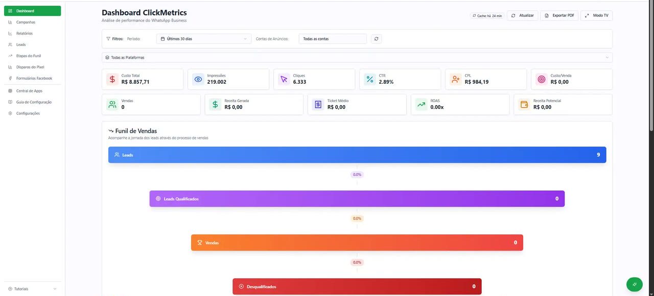
Task: Click the Cliques cursor icon
Action: click(284, 80)
